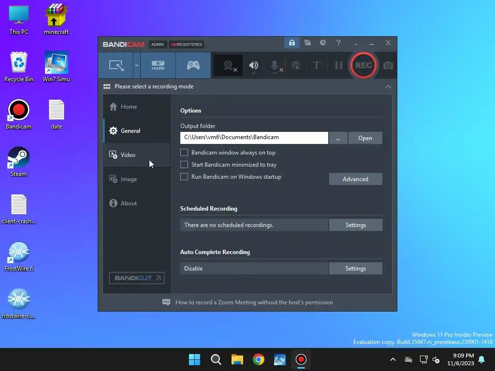
Task: Click the UNREGISTERED badge
Action: coord(187,44)
